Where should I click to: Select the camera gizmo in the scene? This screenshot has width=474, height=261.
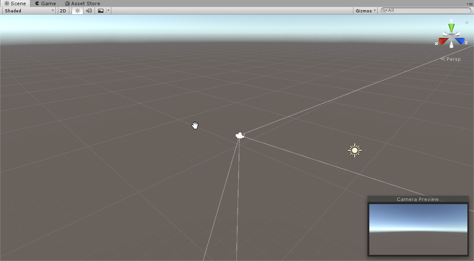pyautogui.click(x=240, y=136)
